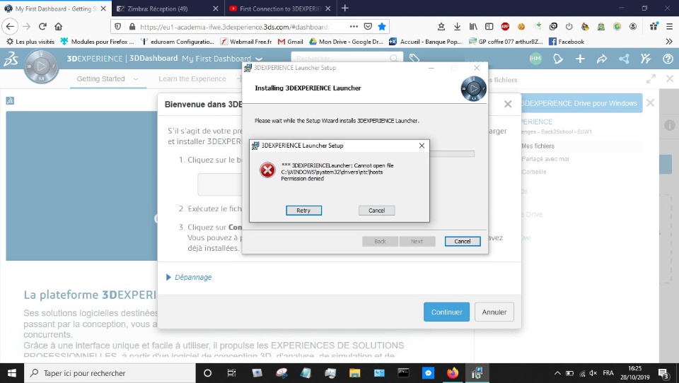Open Firefox from the taskbar
This screenshot has height=383, width=679.
click(453, 373)
